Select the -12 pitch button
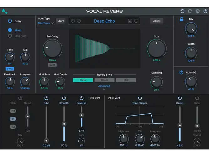The image size is (209, 157). pyautogui.click(x=13, y=127)
